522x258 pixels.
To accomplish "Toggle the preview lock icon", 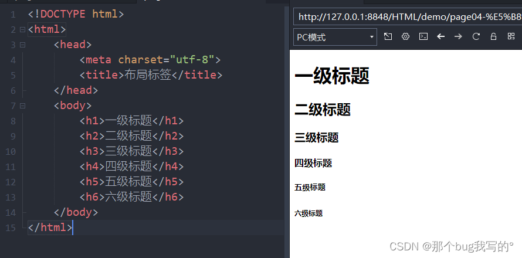I will point(494,36).
